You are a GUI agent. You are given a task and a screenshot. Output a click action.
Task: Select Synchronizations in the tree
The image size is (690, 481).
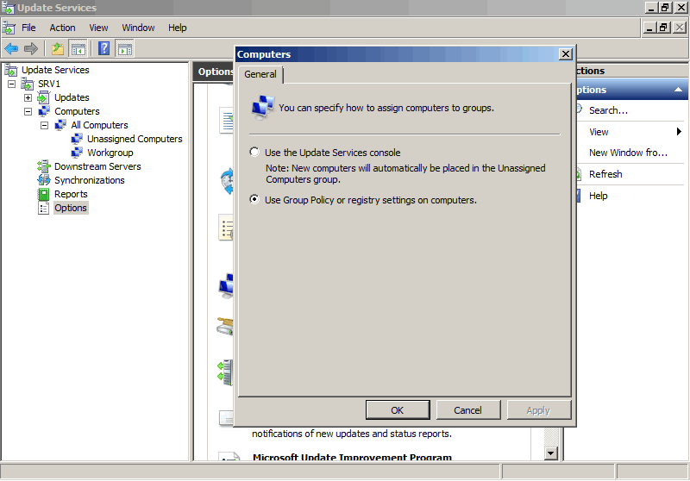click(x=90, y=180)
